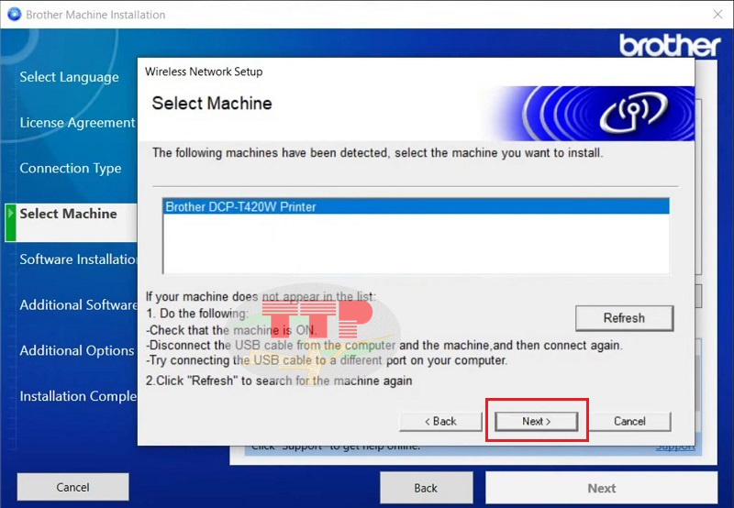Click the Cancel button in the main installer window
The width and height of the screenshot is (734, 508).
click(x=73, y=487)
